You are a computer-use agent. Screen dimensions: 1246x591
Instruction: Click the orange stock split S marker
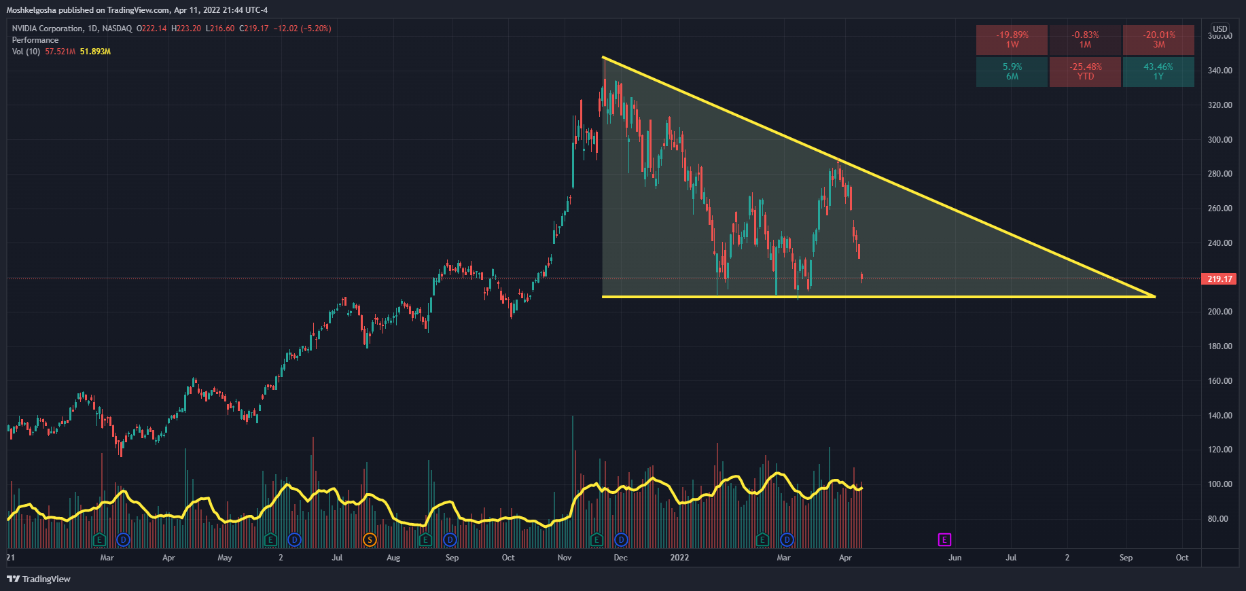point(370,540)
